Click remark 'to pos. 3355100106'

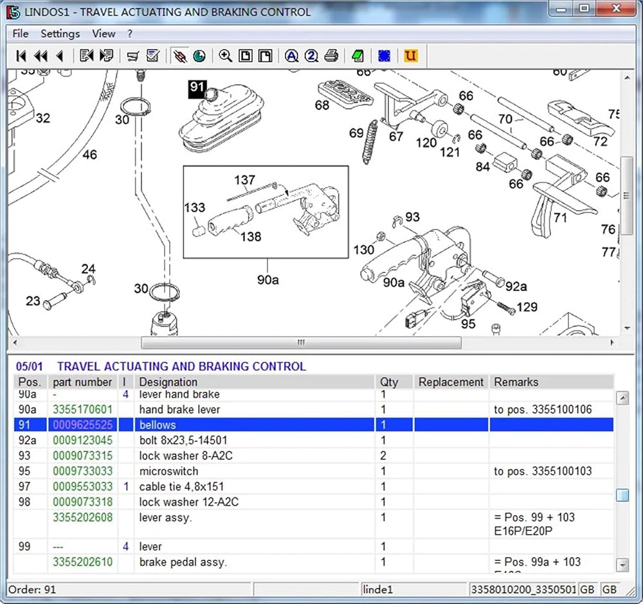point(543,409)
